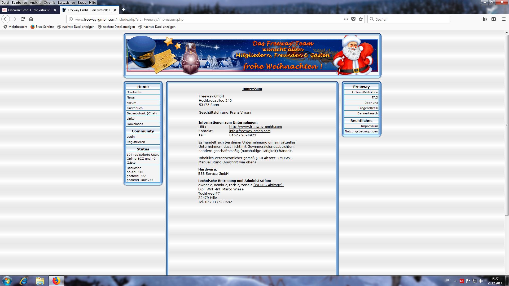The height and width of the screenshot is (286, 509).
Task: Click the WHOIS-Abfrage link
Action: (x=268, y=185)
